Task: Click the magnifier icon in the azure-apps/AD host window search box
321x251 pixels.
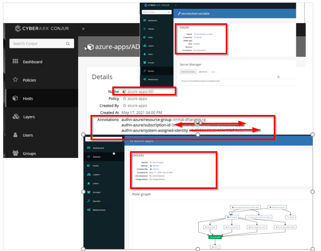Action: 68,44
